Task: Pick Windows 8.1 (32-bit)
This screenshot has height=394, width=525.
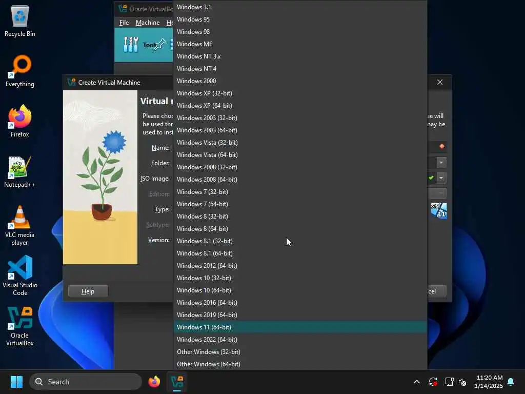Action: pyautogui.click(x=300, y=241)
